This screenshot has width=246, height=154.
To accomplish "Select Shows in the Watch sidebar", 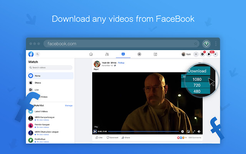I will point(38,83).
